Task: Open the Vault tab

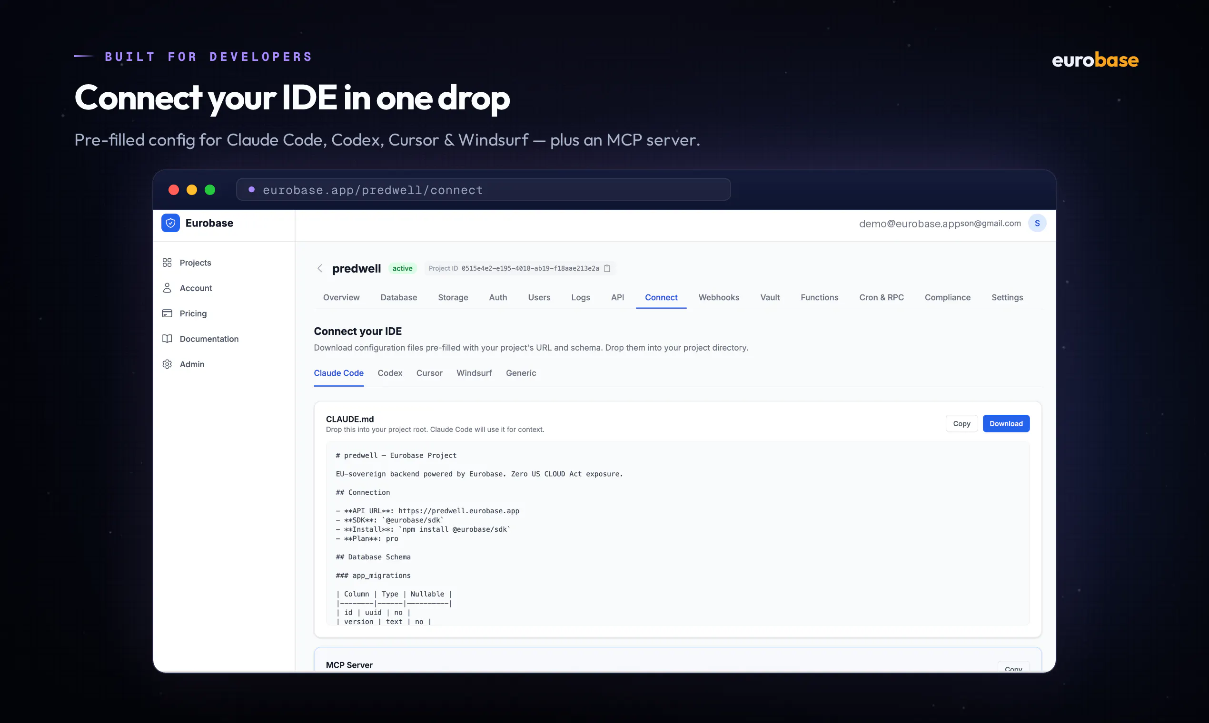Action: 770,297
